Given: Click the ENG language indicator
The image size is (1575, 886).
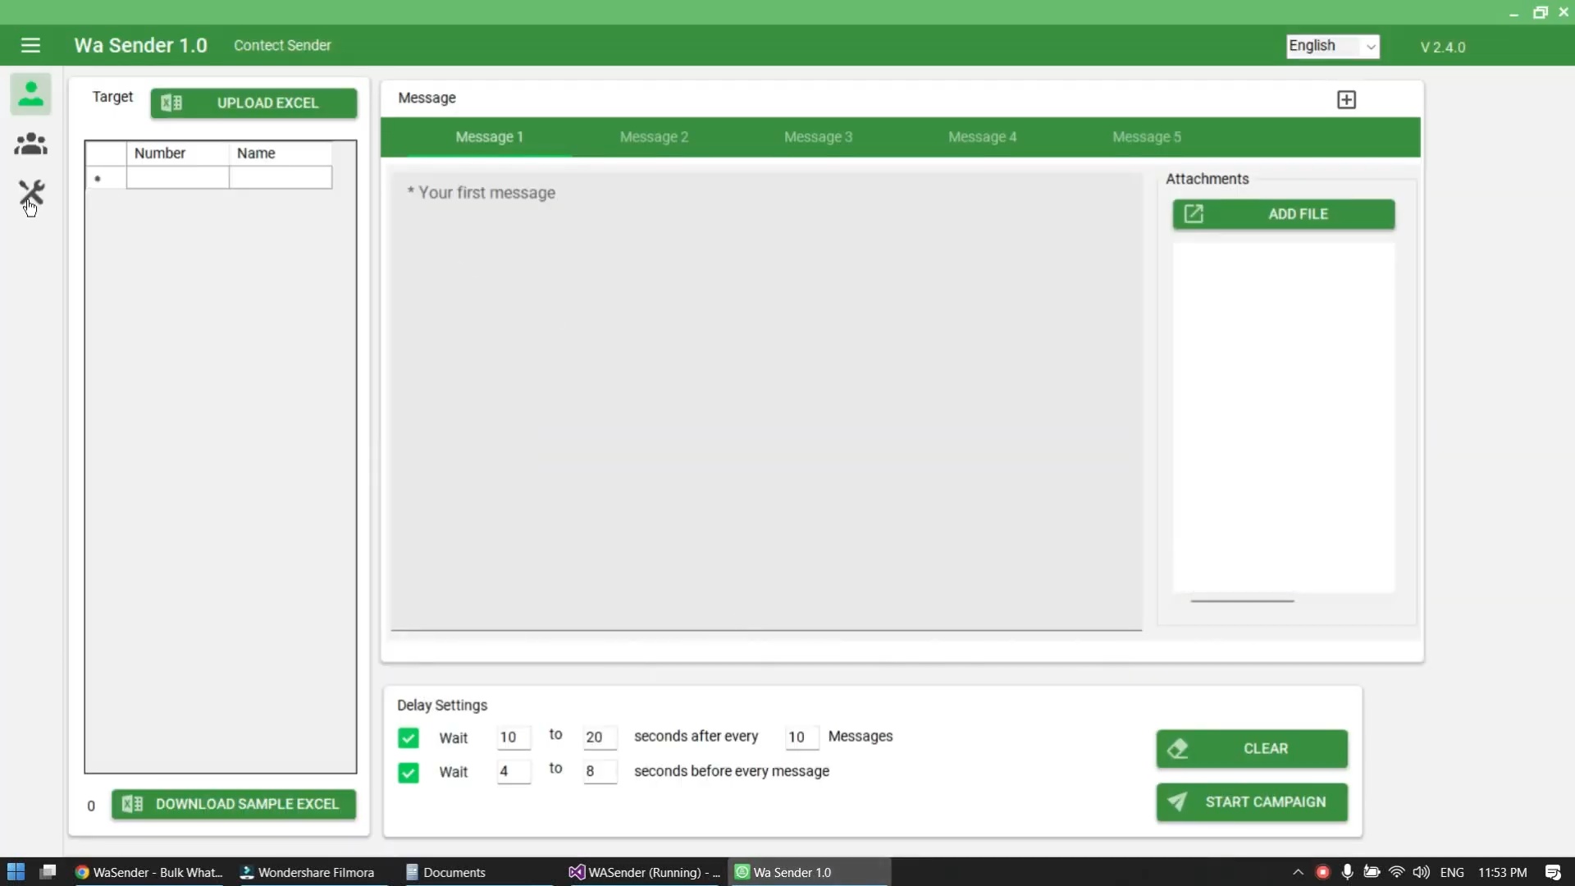Looking at the screenshot, I should point(1452,872).
